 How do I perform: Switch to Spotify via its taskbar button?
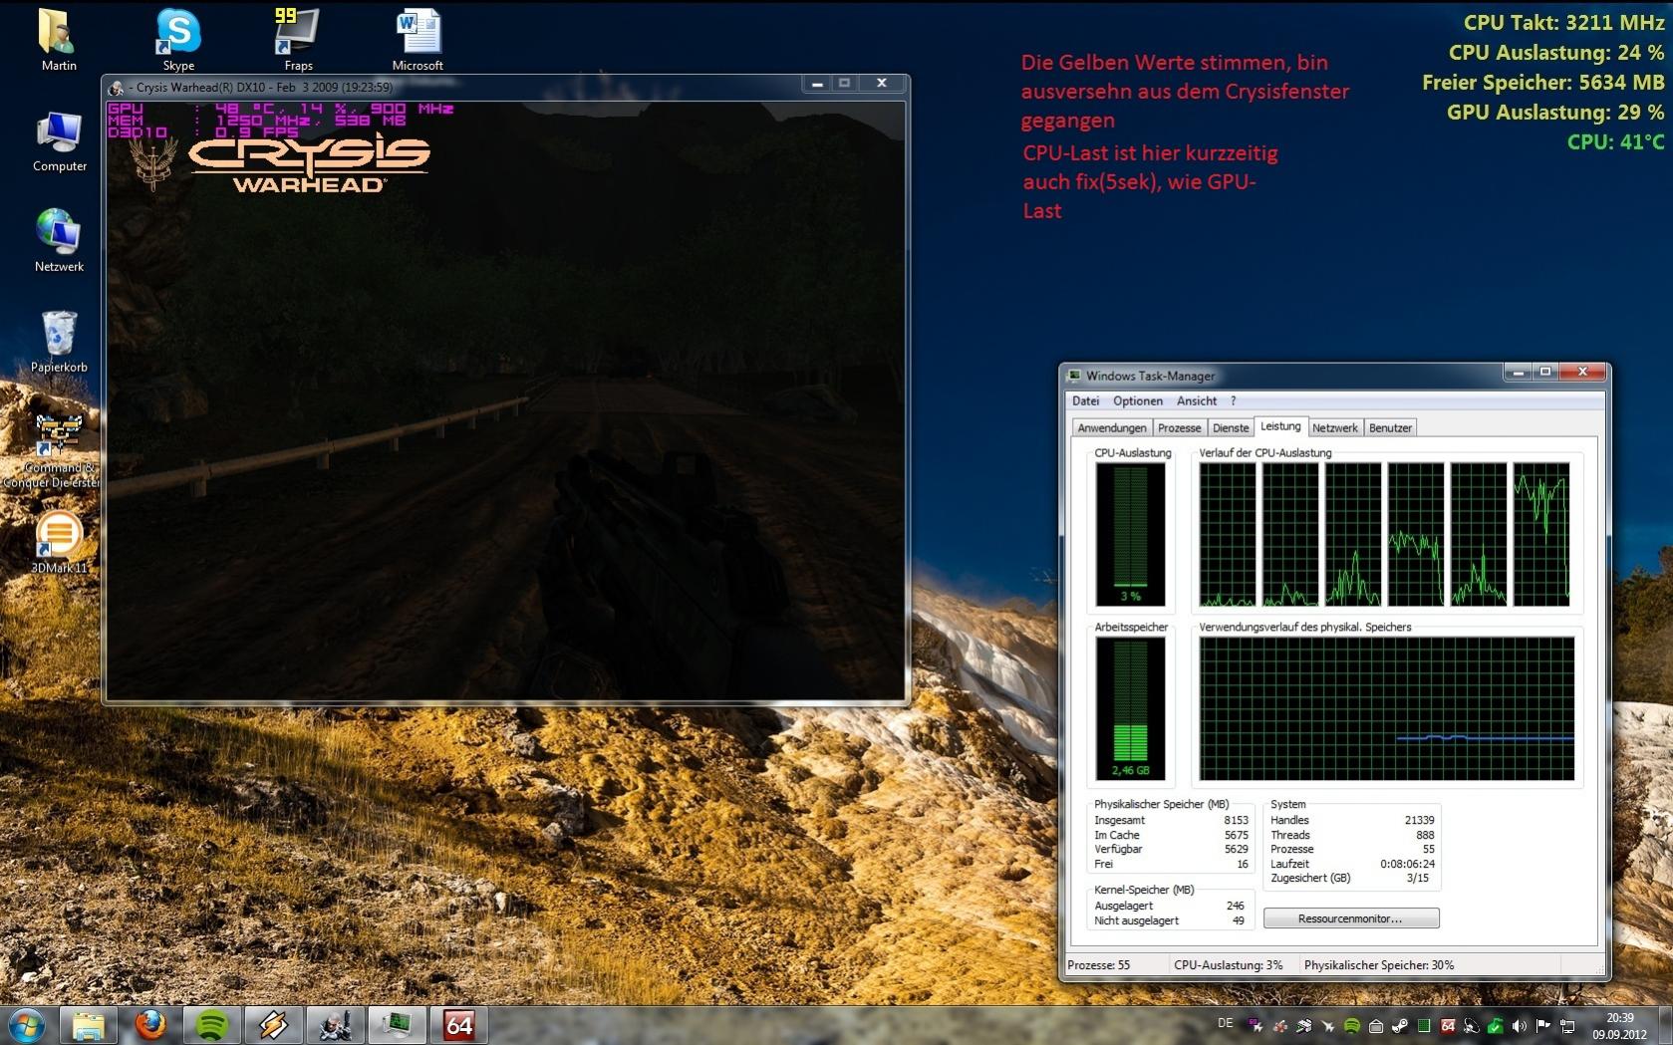[211, 1025]
